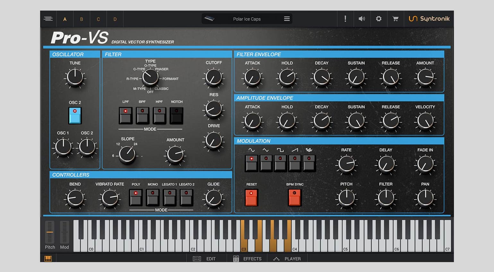Open the layers panel icon at top left
This screenshot has width=494, height=272.
point(48,19)
